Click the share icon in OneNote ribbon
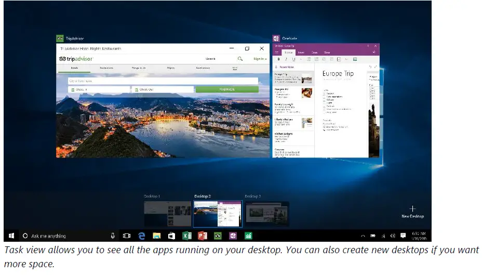 [374, 53]
